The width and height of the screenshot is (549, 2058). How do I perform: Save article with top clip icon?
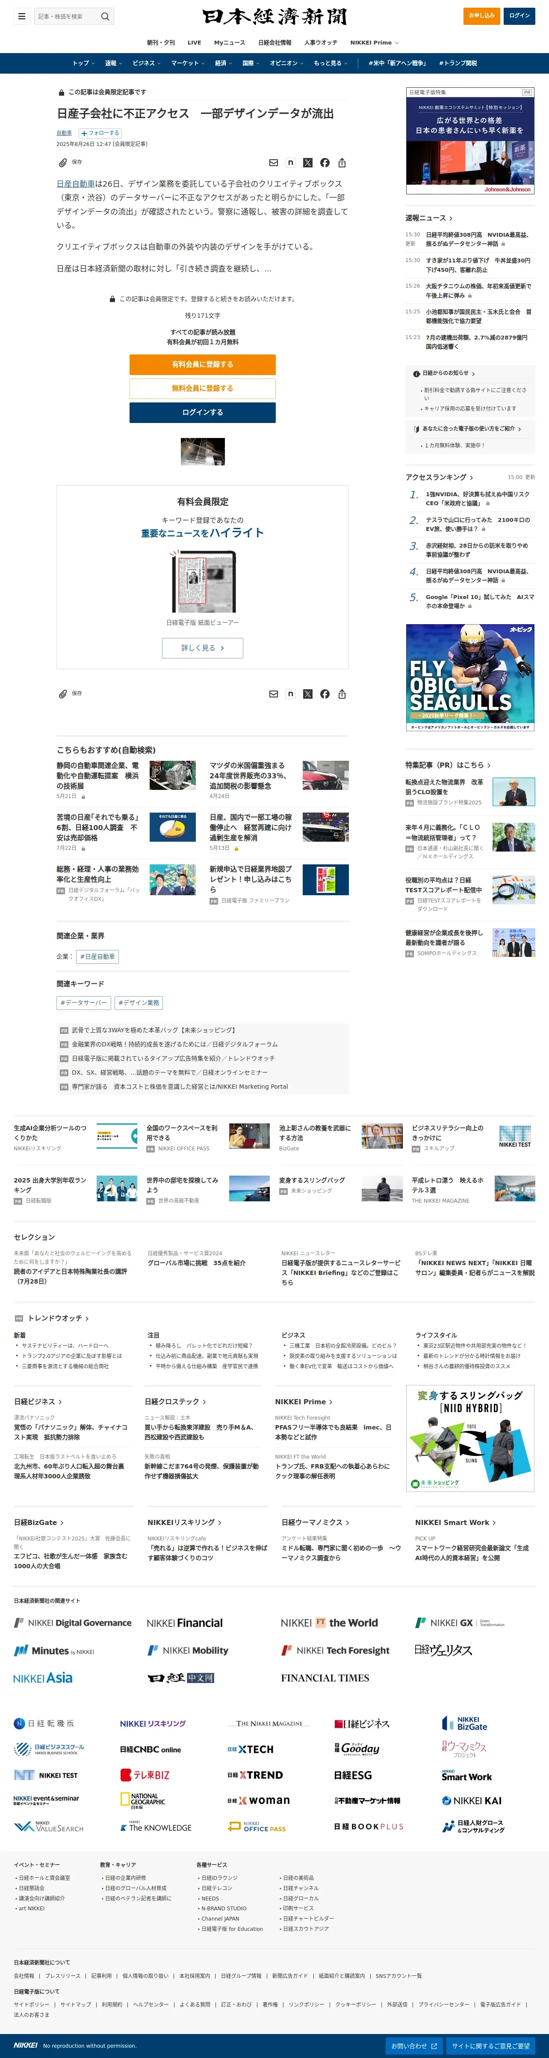63,162
